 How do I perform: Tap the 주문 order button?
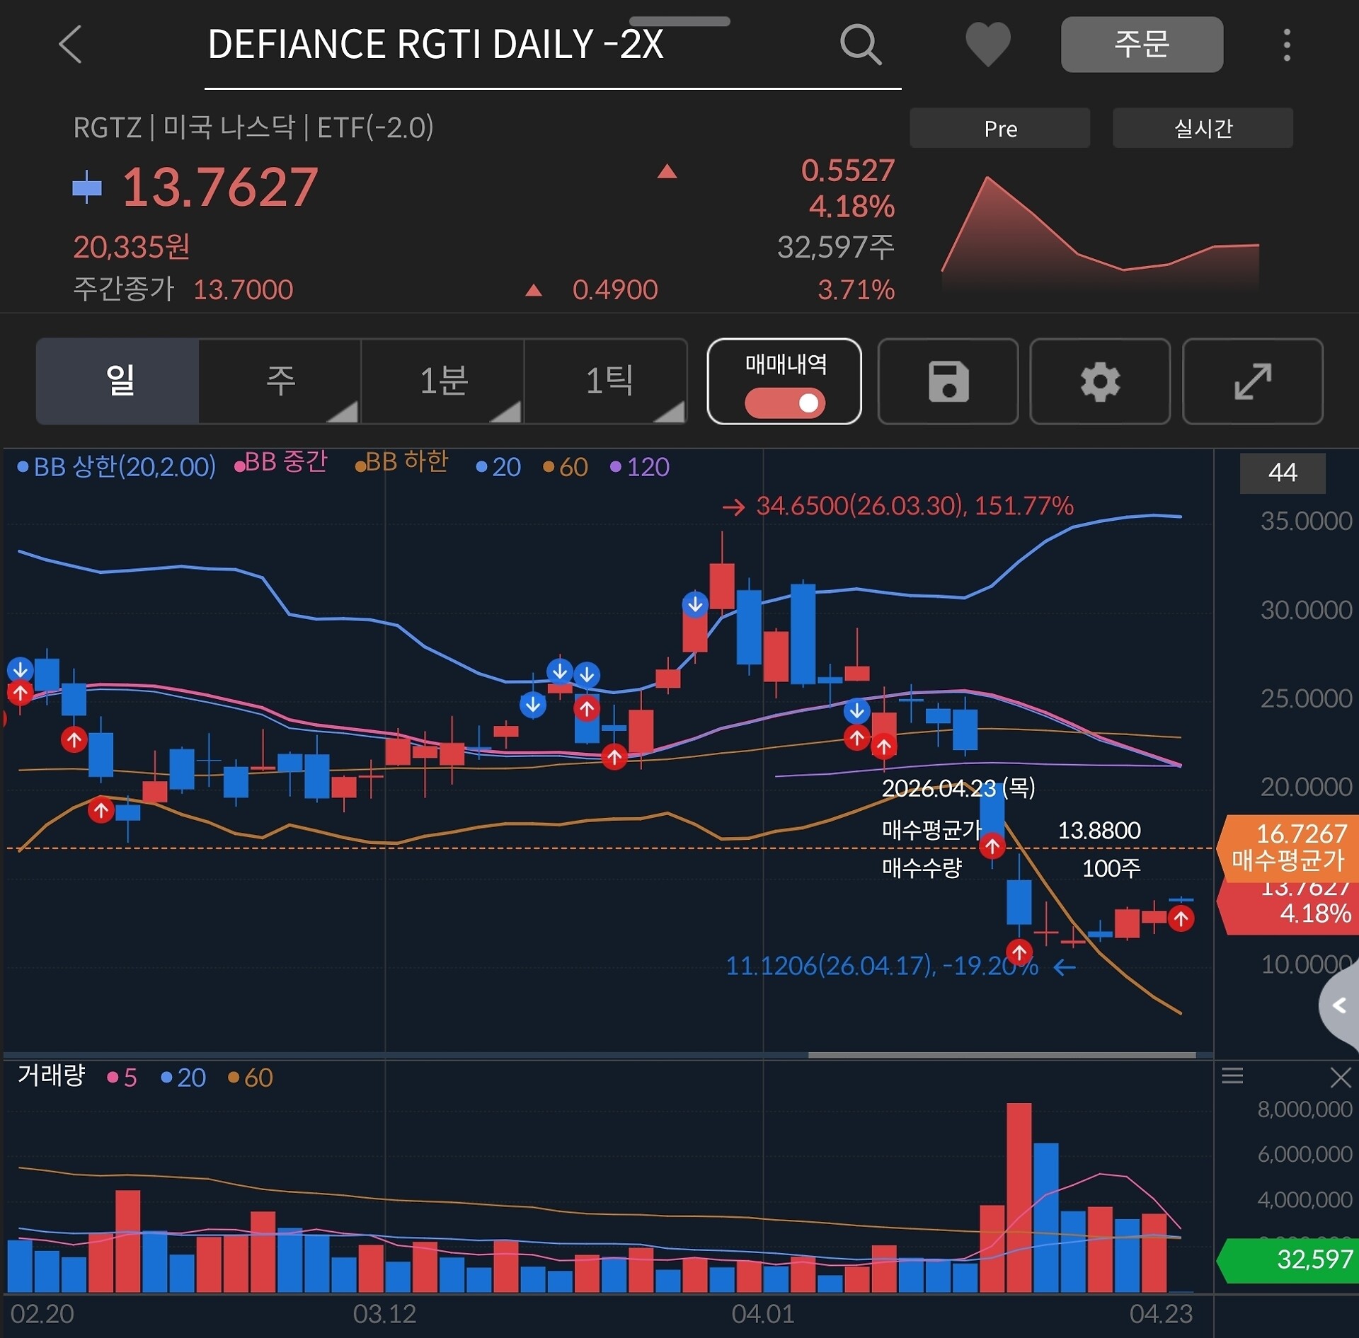click(1141, 44)
